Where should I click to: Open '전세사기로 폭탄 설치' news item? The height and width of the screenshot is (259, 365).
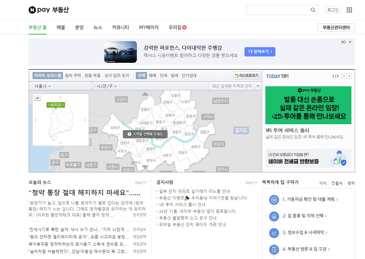click(79, 229)
